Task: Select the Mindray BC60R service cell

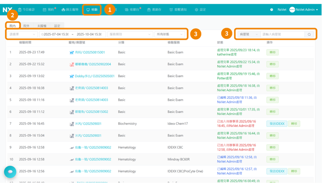Action: click(179, 159)
